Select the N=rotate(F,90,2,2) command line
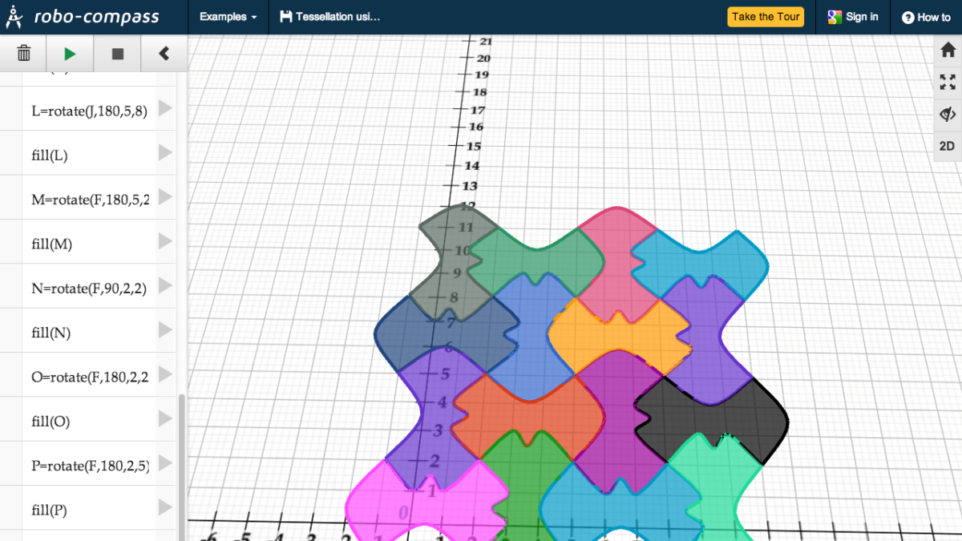962x541 pixels. [x=88, y=288]
